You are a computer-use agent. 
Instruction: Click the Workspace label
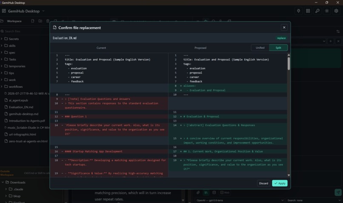14,21
